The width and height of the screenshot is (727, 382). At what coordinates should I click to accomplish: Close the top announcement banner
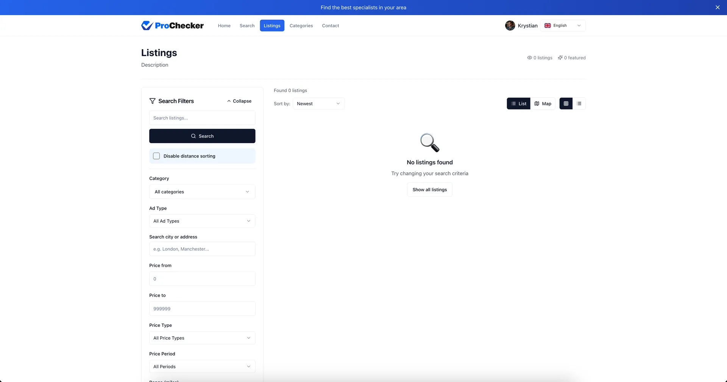click(717, 8)
